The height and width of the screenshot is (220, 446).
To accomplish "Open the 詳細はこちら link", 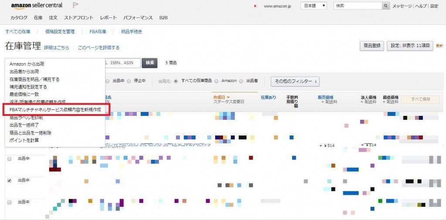I will 56,47.
